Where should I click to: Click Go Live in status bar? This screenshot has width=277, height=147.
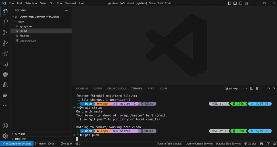click(x=250, y=144)
